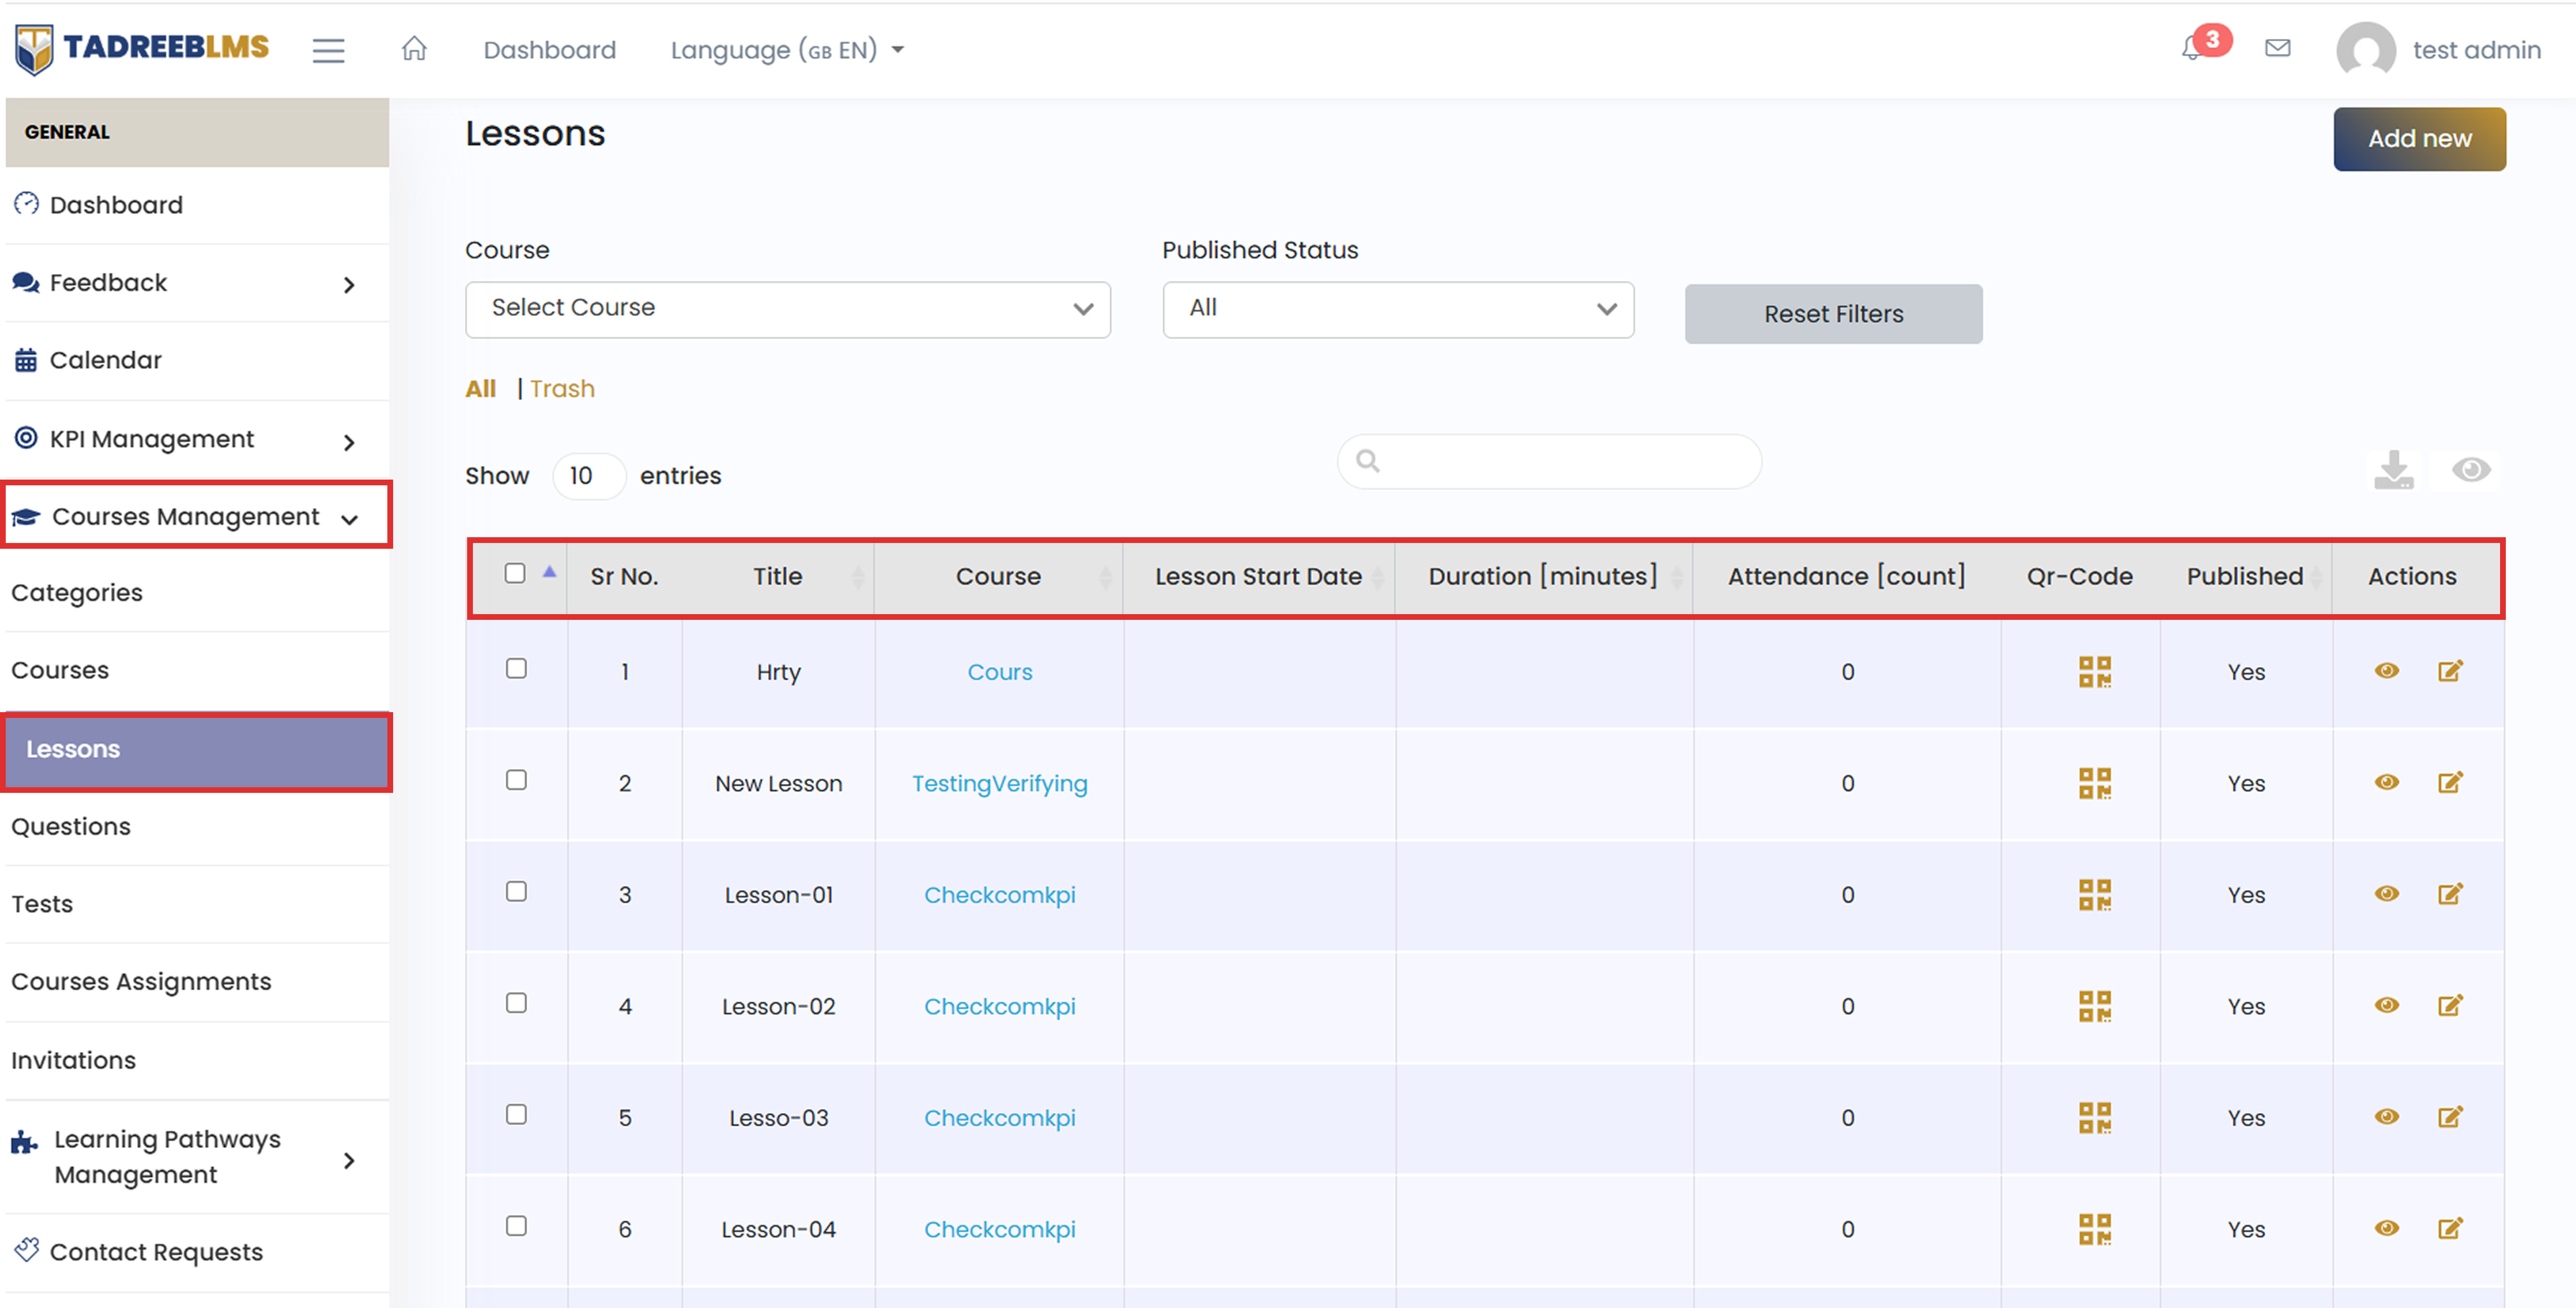2576x1308 pixels.
Task: Sort table by Title column
Action: 778,577
